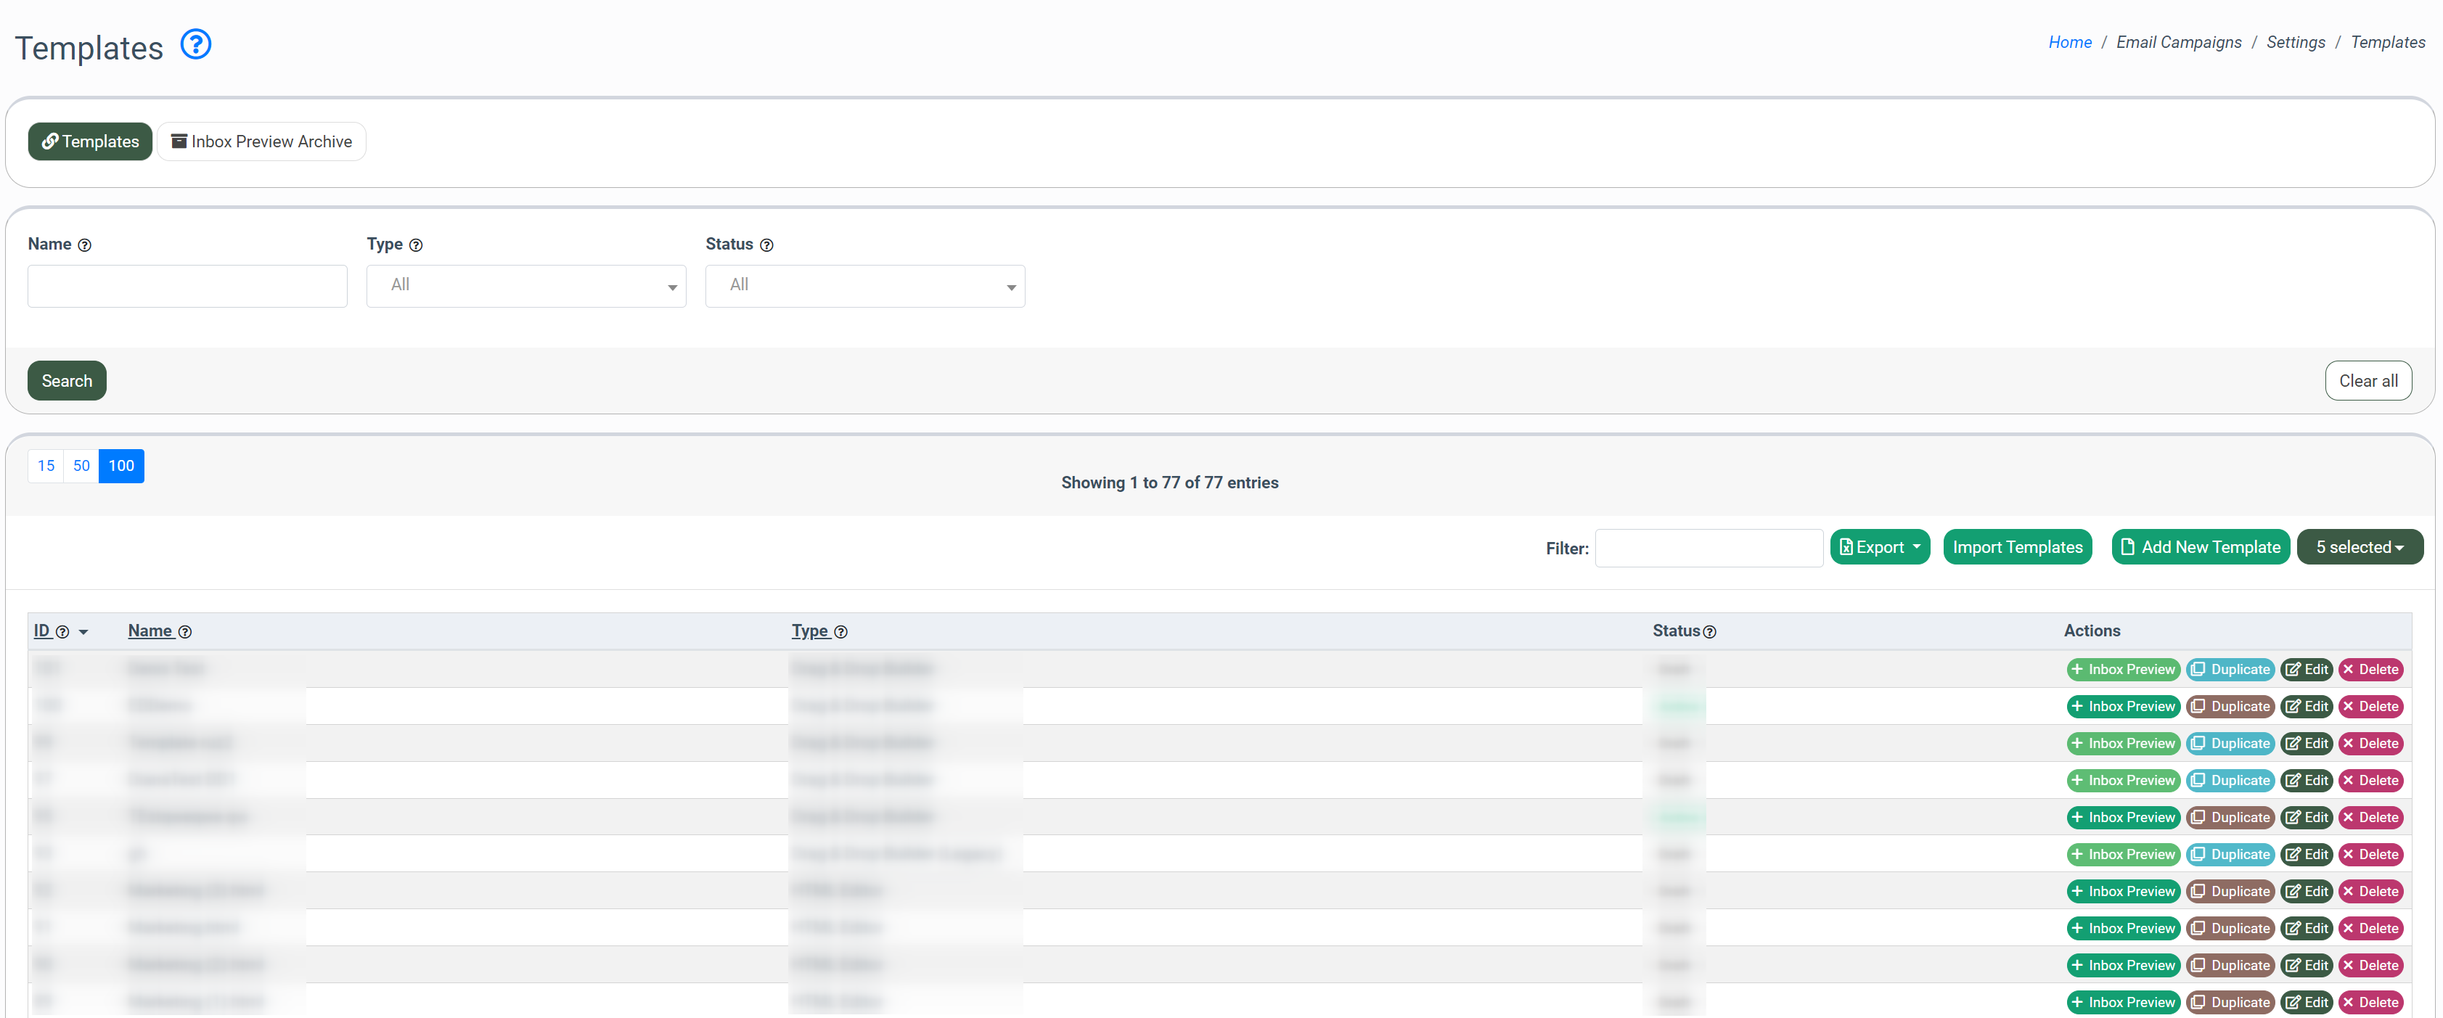Show 15 entries per page

pyautogui.click(x=46, y=465)
